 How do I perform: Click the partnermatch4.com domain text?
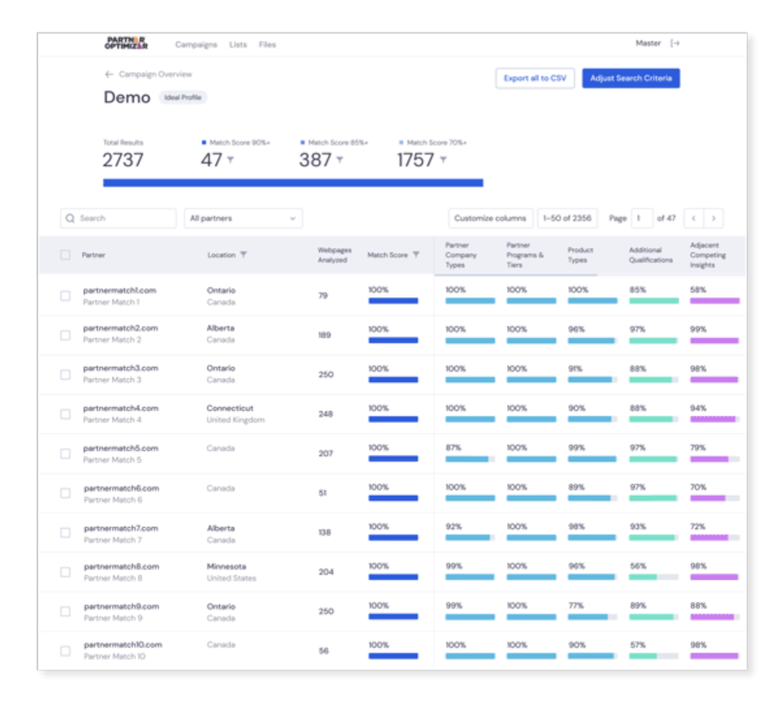pyautogui.click(x=121, y=408)
